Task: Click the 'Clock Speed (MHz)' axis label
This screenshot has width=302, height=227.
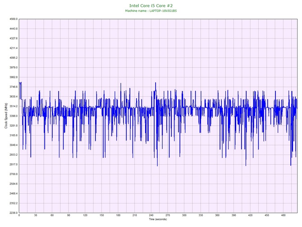Action: point(6,116)
